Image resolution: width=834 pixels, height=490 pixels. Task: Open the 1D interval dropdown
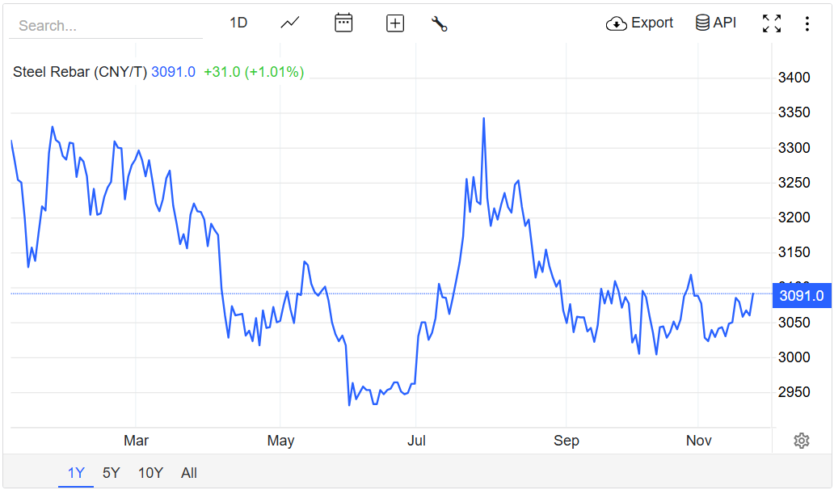[238, 23]
